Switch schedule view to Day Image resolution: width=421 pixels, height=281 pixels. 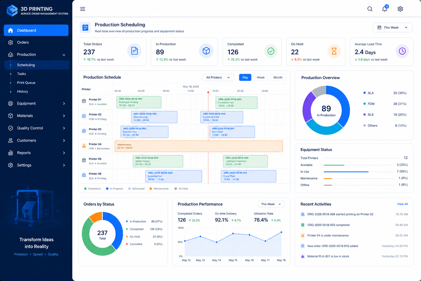pos(245,77)
